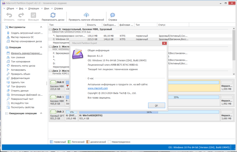Open www.macrorit.com website link
237x152 pixels.
[x=98, y=88]
